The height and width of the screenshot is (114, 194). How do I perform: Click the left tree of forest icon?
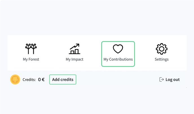coord(28,49)
